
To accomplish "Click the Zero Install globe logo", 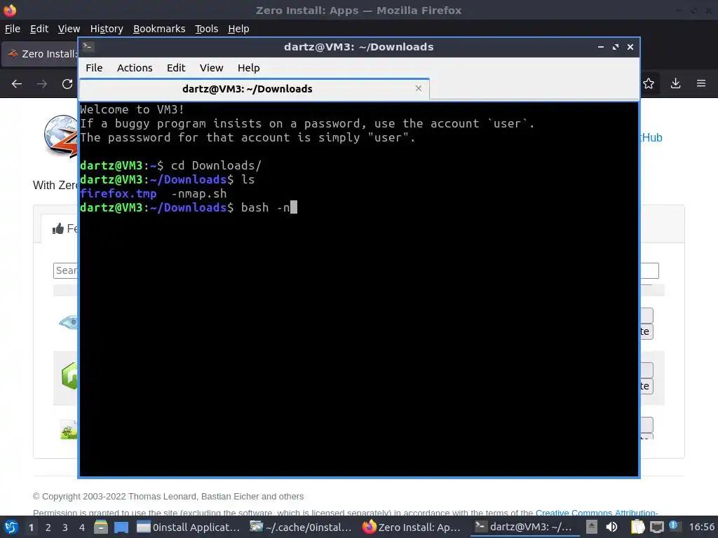I will 61,136.
